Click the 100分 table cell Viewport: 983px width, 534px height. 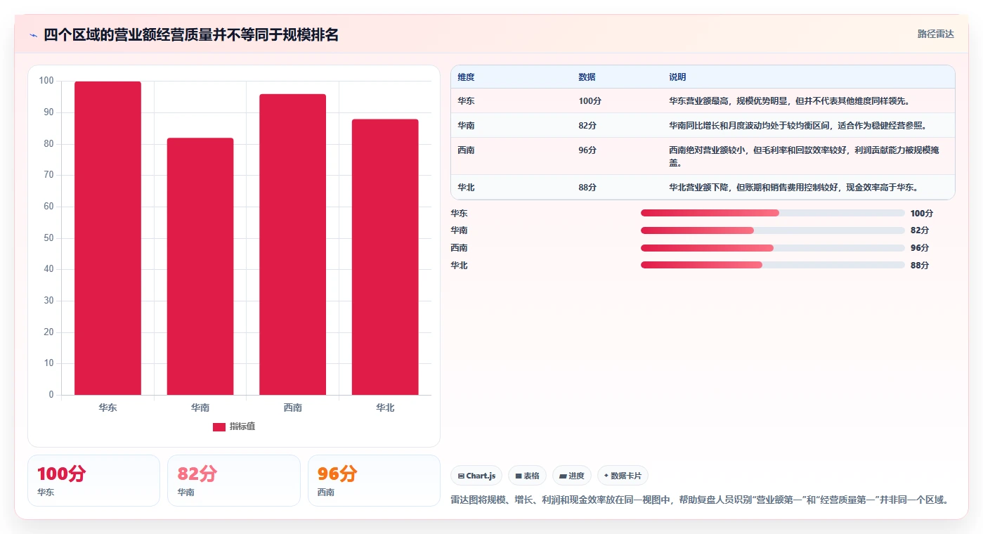tap(590, 101)
